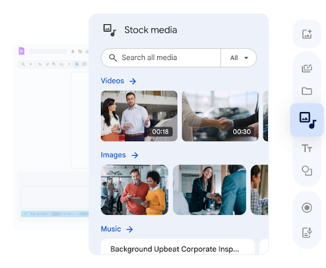Open the Shapes icon in the sidebar
This screenshot has width=326, height=268.
click(307, 171)
